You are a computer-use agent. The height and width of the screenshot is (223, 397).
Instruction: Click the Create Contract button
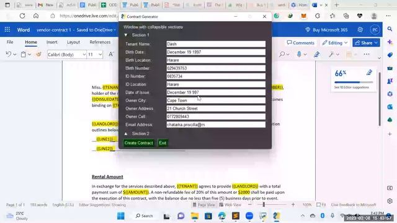(x=138, y=143)
